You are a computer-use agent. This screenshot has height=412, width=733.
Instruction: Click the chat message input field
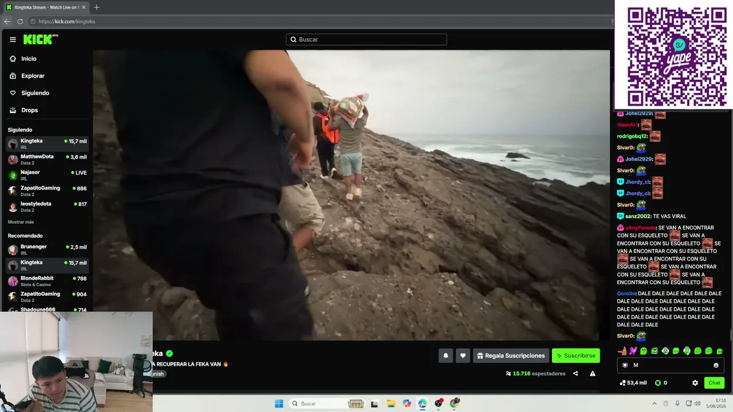(x=671, y=365)
